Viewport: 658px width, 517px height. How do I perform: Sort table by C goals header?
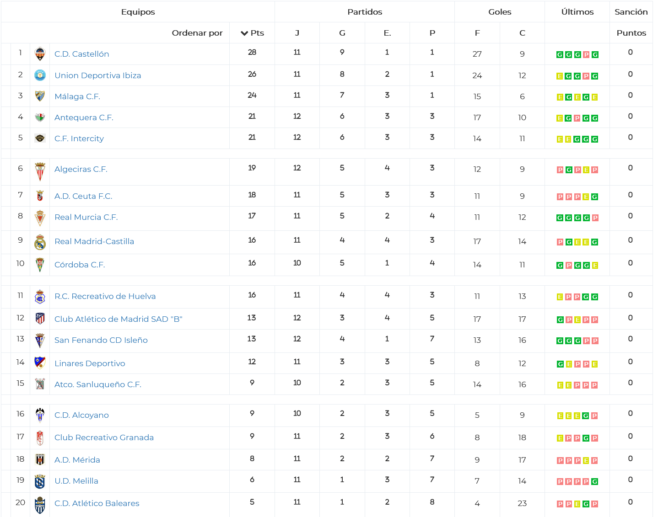coord(522,33)
